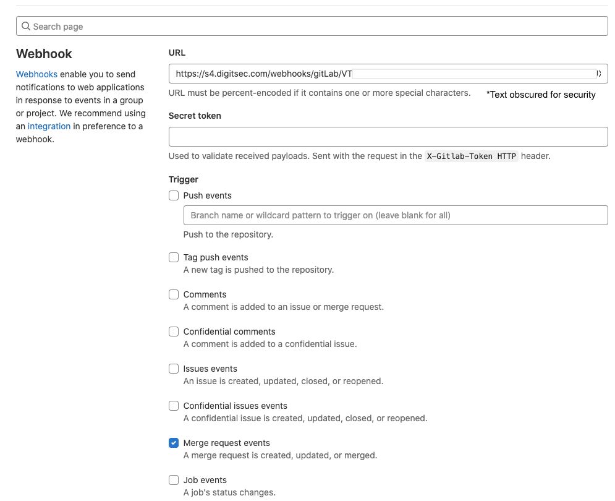Enable the Issues events checkbox

(x=173, y=368)
